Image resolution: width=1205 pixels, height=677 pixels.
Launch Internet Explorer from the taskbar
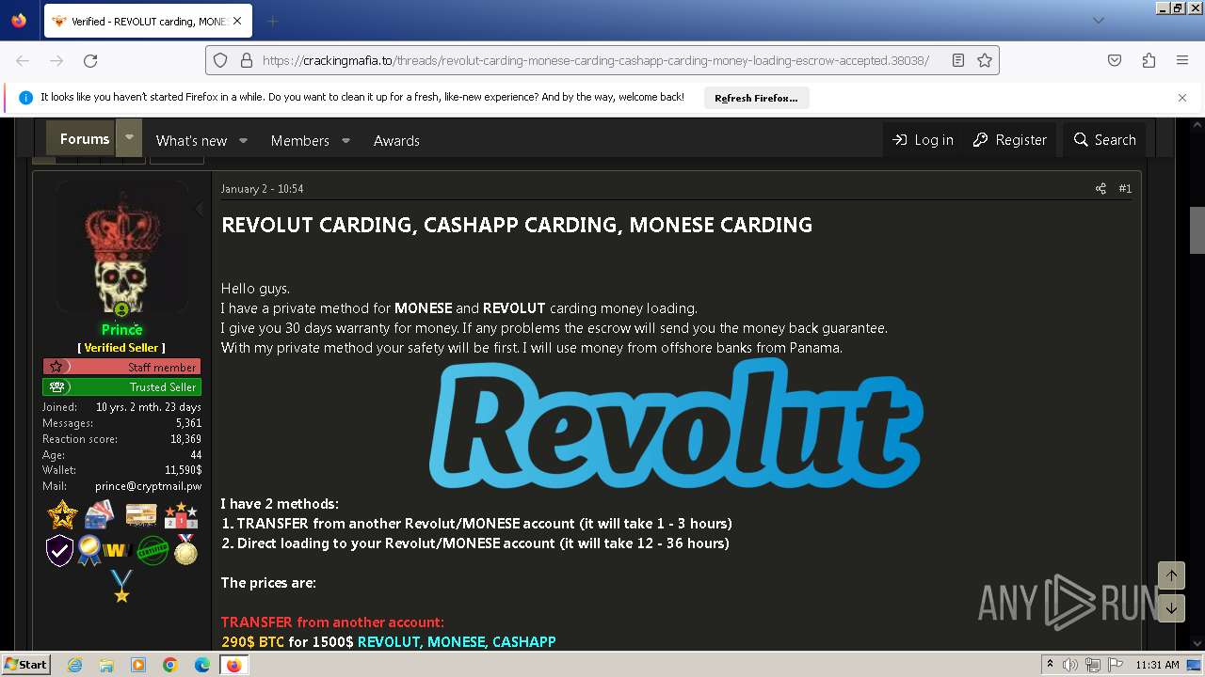point(74,665)
